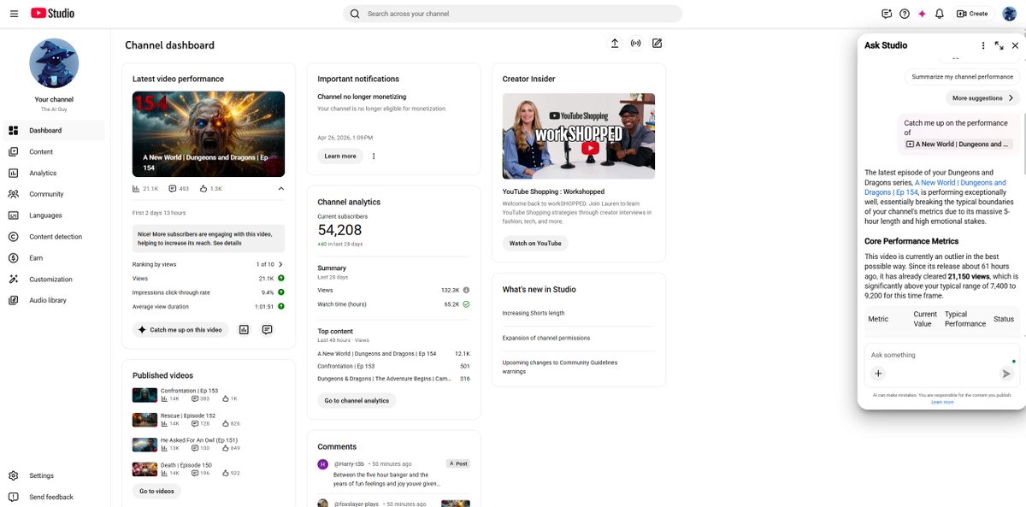The width and height of the screenshot is (1026, 507).
Task: Go to Dashboard in sidebar
Action: [53, 131]
